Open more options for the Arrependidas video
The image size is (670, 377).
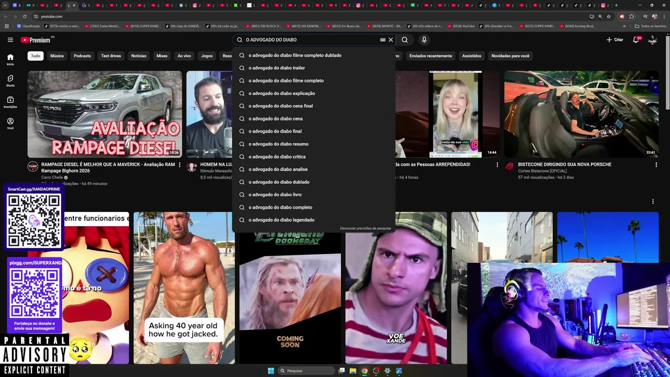(497, 165)
